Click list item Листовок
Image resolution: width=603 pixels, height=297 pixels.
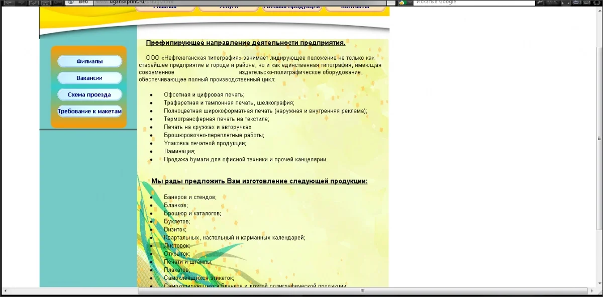coord(177,245)
